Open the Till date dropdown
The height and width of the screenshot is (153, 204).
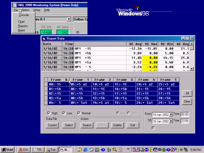tap(171, 121)
